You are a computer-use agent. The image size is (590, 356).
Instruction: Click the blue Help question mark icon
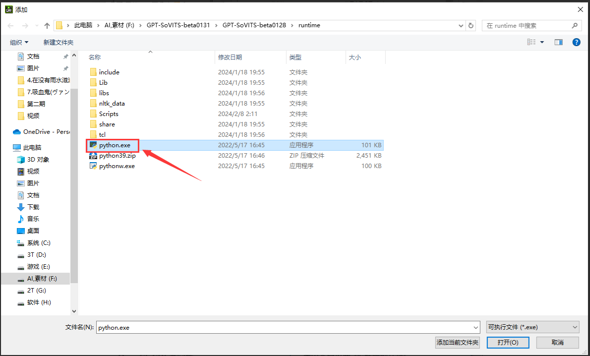pyautogui.click(x=576, y=42)
